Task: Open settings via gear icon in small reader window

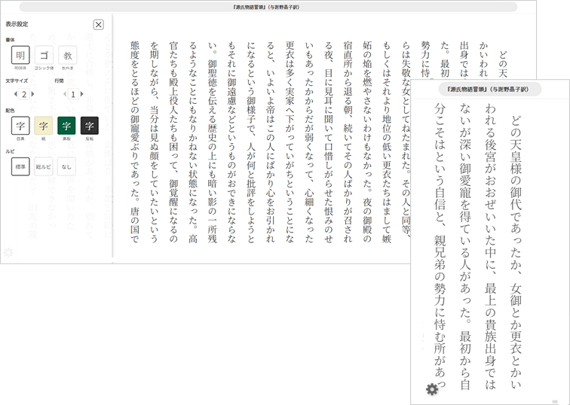Action: [x=432, y=389]
